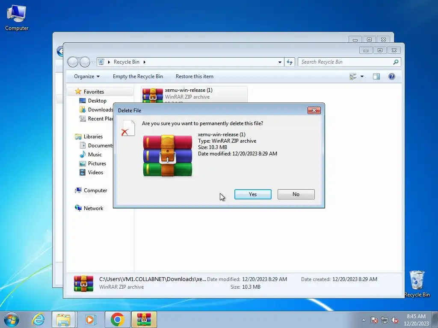
Task: Click the Forward navigation button
Action: coord(85,62)
